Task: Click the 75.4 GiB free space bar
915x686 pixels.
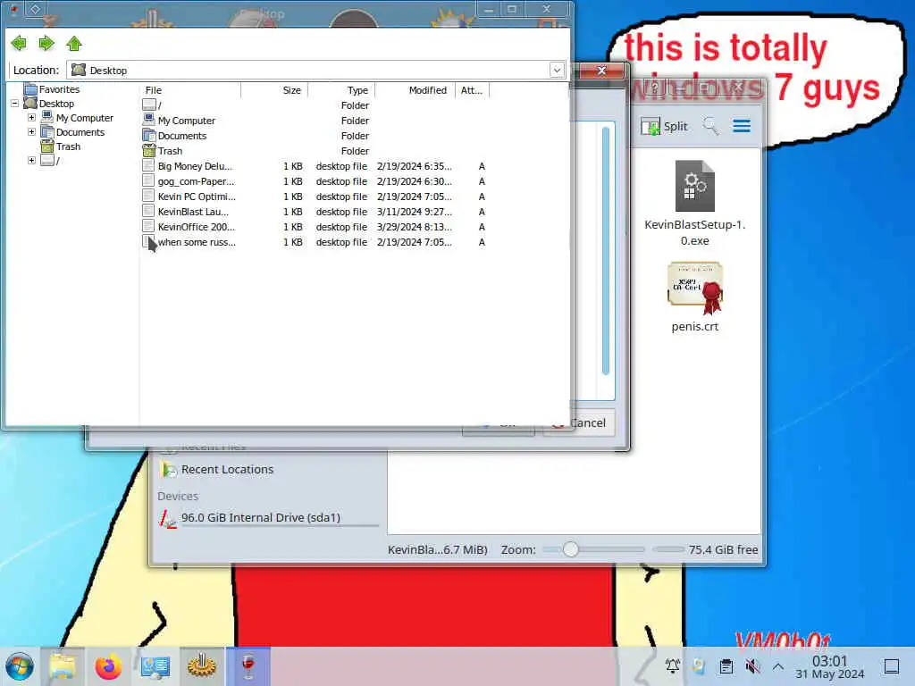Action: (668, 549)
